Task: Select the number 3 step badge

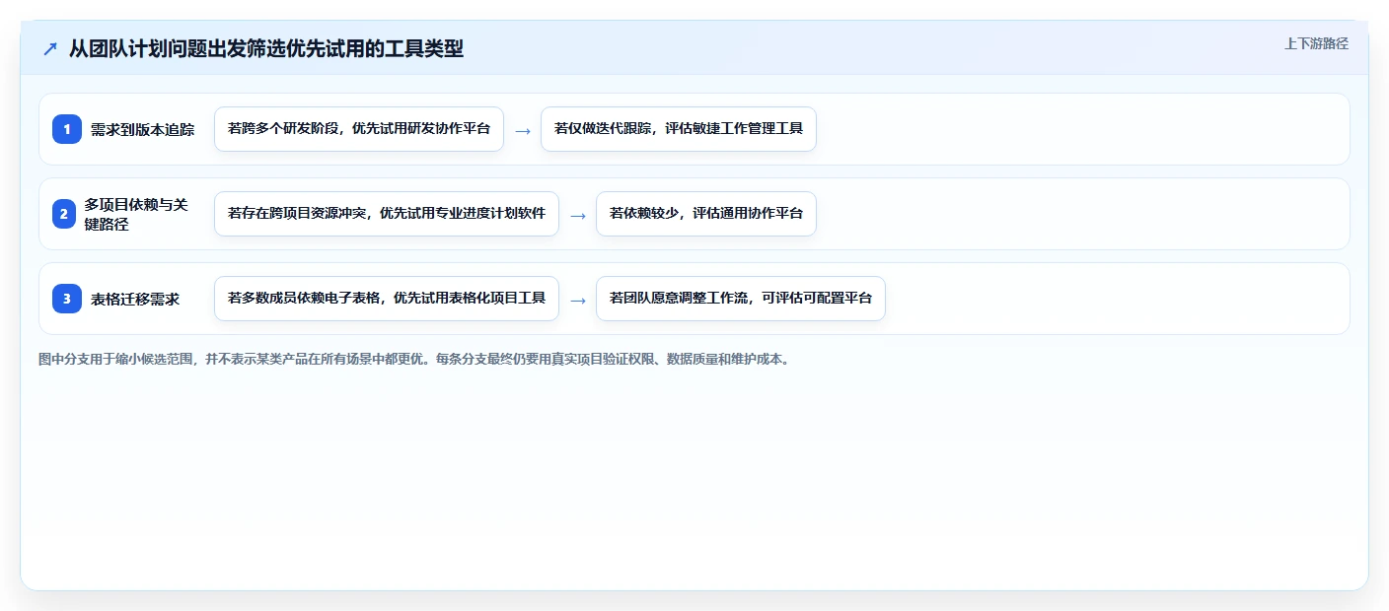Action: (x=67, y=299)
